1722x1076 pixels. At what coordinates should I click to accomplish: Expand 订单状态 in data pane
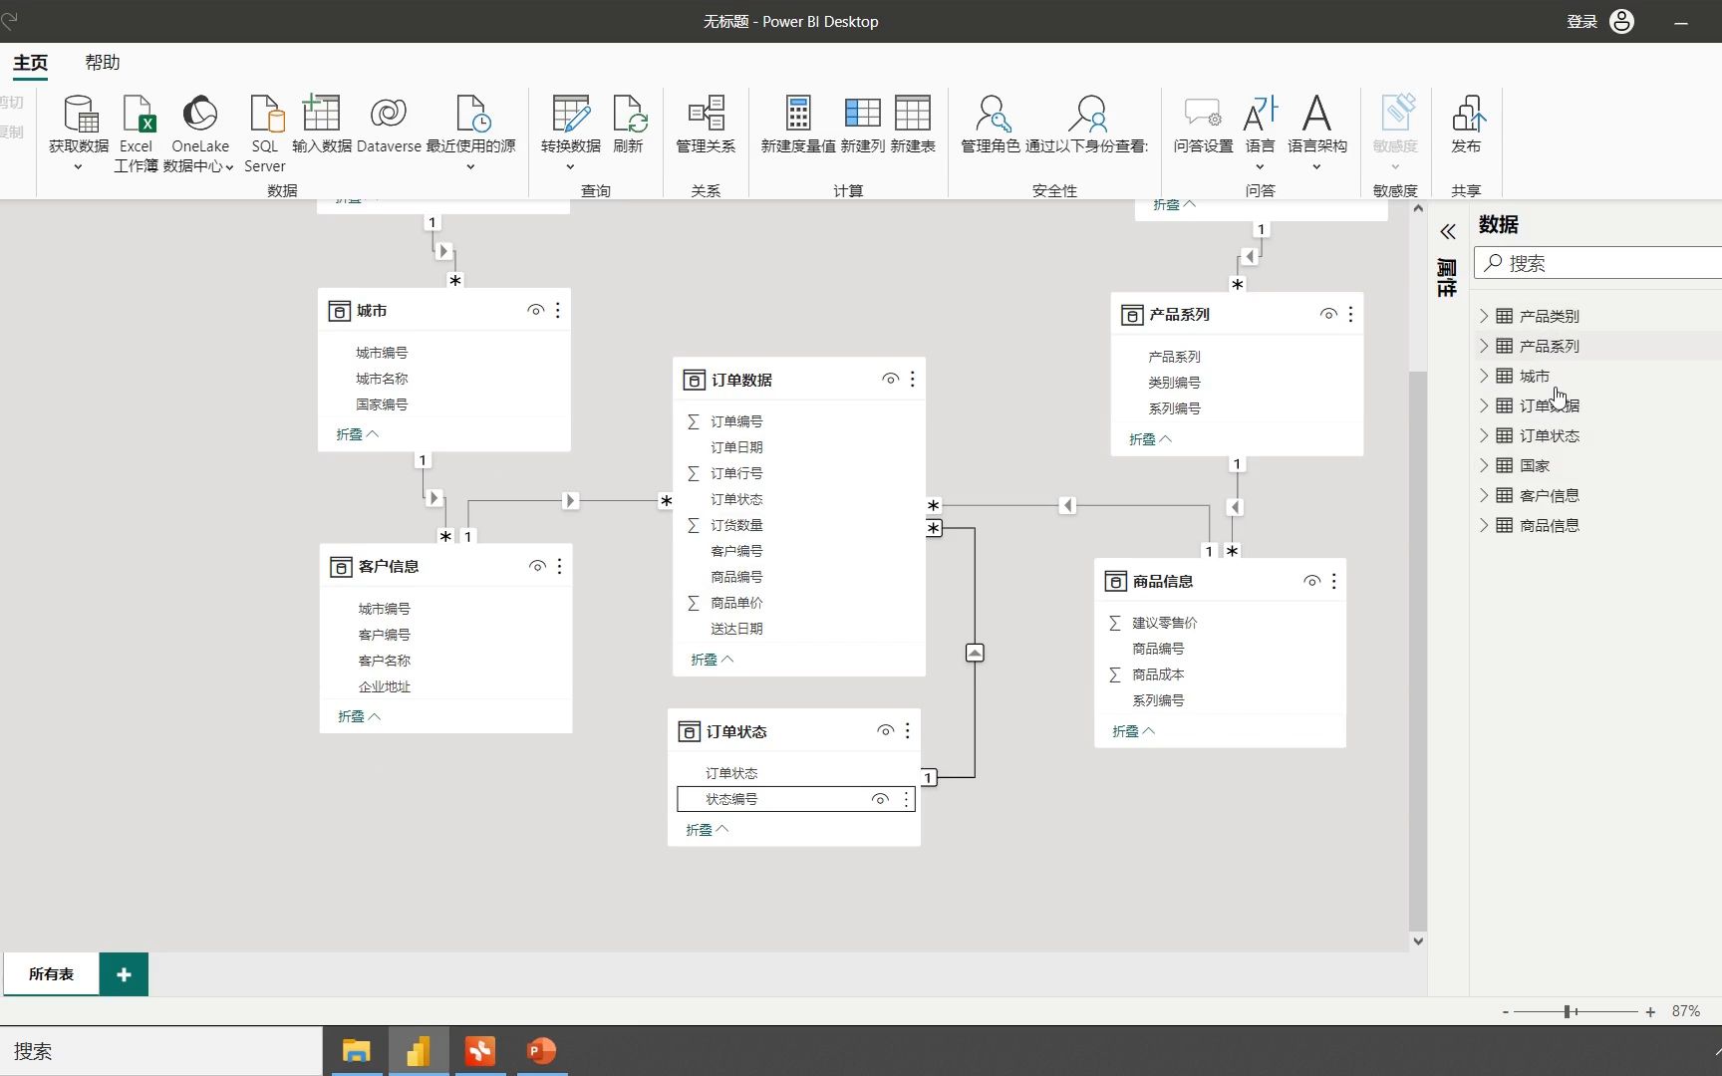click(1484, 435)
